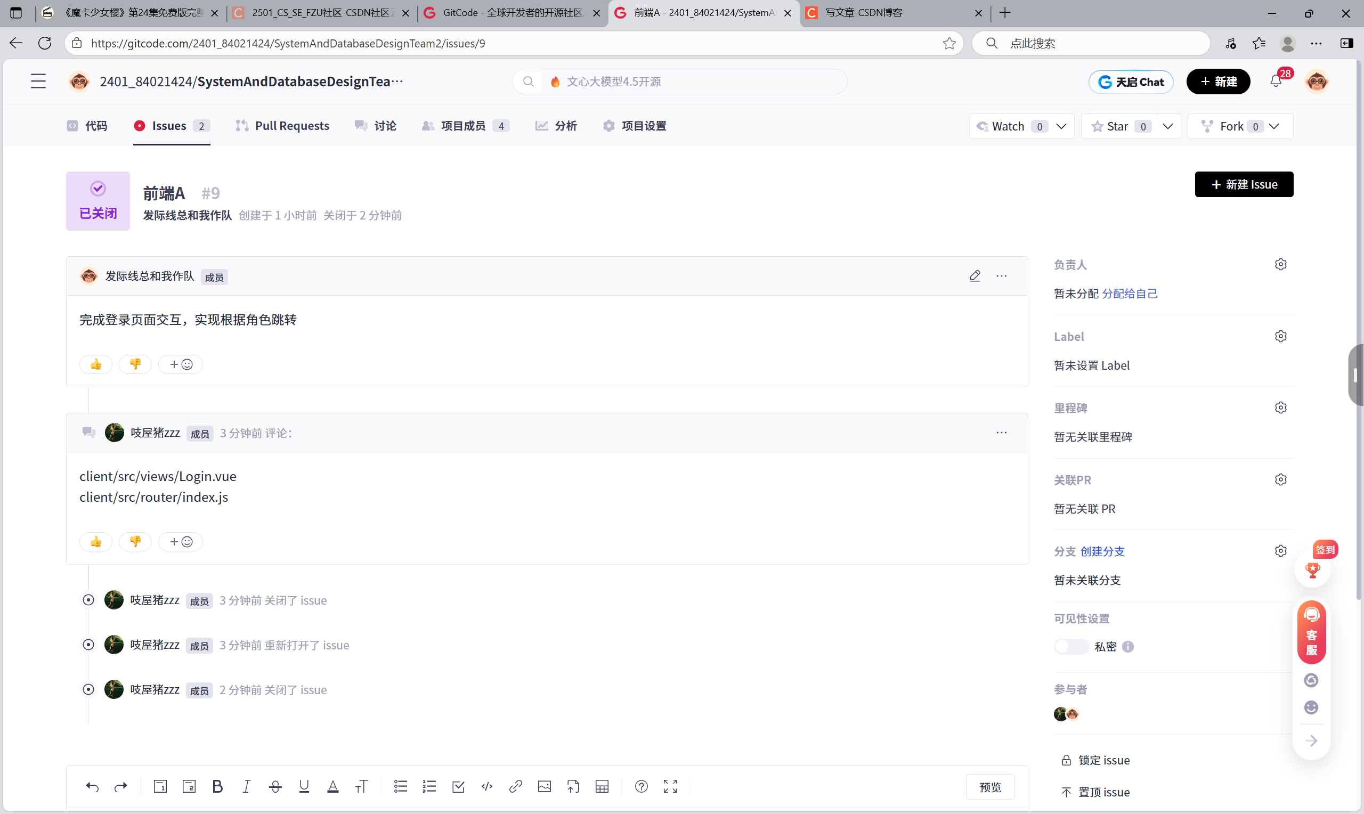
Task: Open the 项目设置 tab
Action: pyautogui.click(x=635, y=126)
